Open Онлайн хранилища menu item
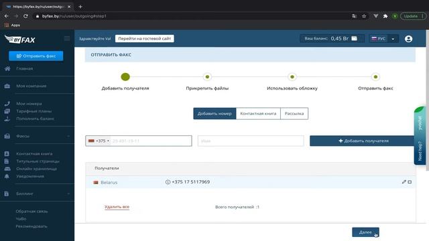The height and width of the screenshot is (241, 429). click(36, 169)
